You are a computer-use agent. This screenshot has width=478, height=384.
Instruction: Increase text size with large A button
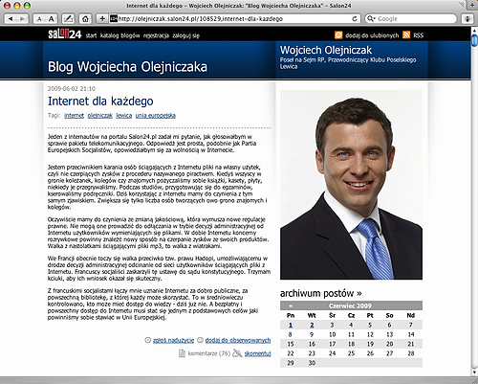(52, 19)
